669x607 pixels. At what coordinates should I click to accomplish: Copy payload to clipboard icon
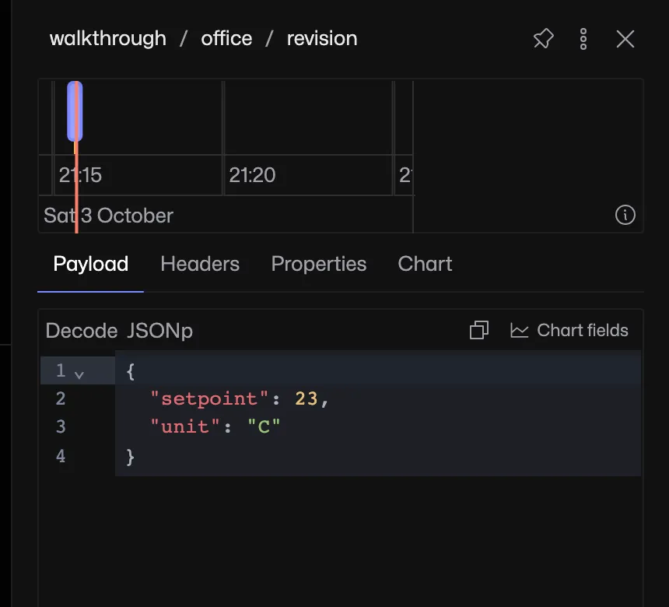click(x=479, y=331)
